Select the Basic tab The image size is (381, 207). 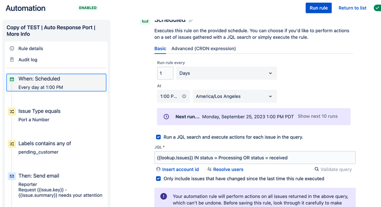(x=160, y=48)
